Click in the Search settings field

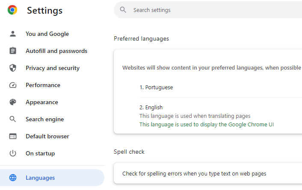(208, 10)
